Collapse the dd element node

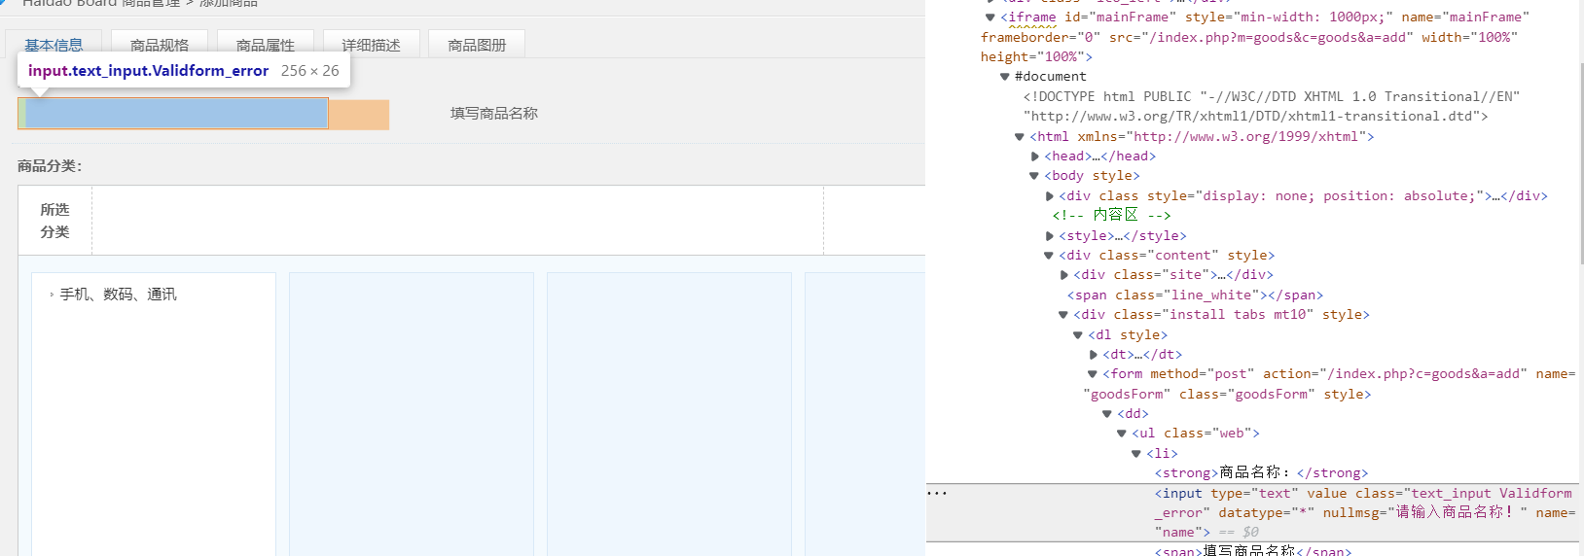click(1107, 414)
